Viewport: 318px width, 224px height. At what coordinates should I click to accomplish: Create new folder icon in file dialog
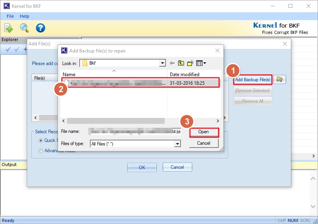pyautogui.click(x=190, y=63)
